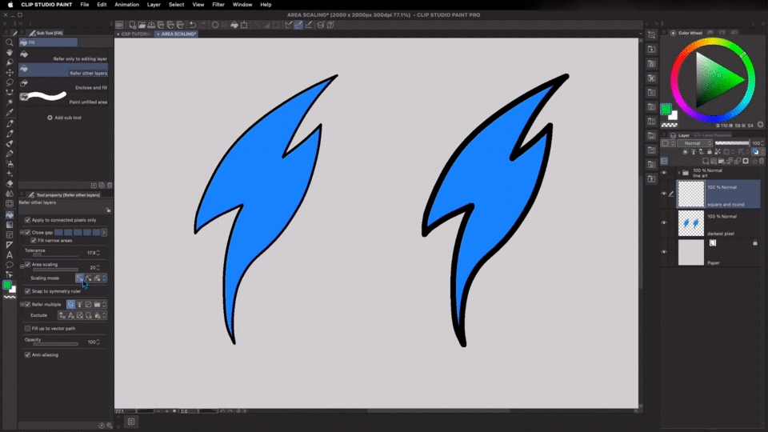Click the layer opacity slider
This screenshot has height=432, width=768.
point(732,143)
